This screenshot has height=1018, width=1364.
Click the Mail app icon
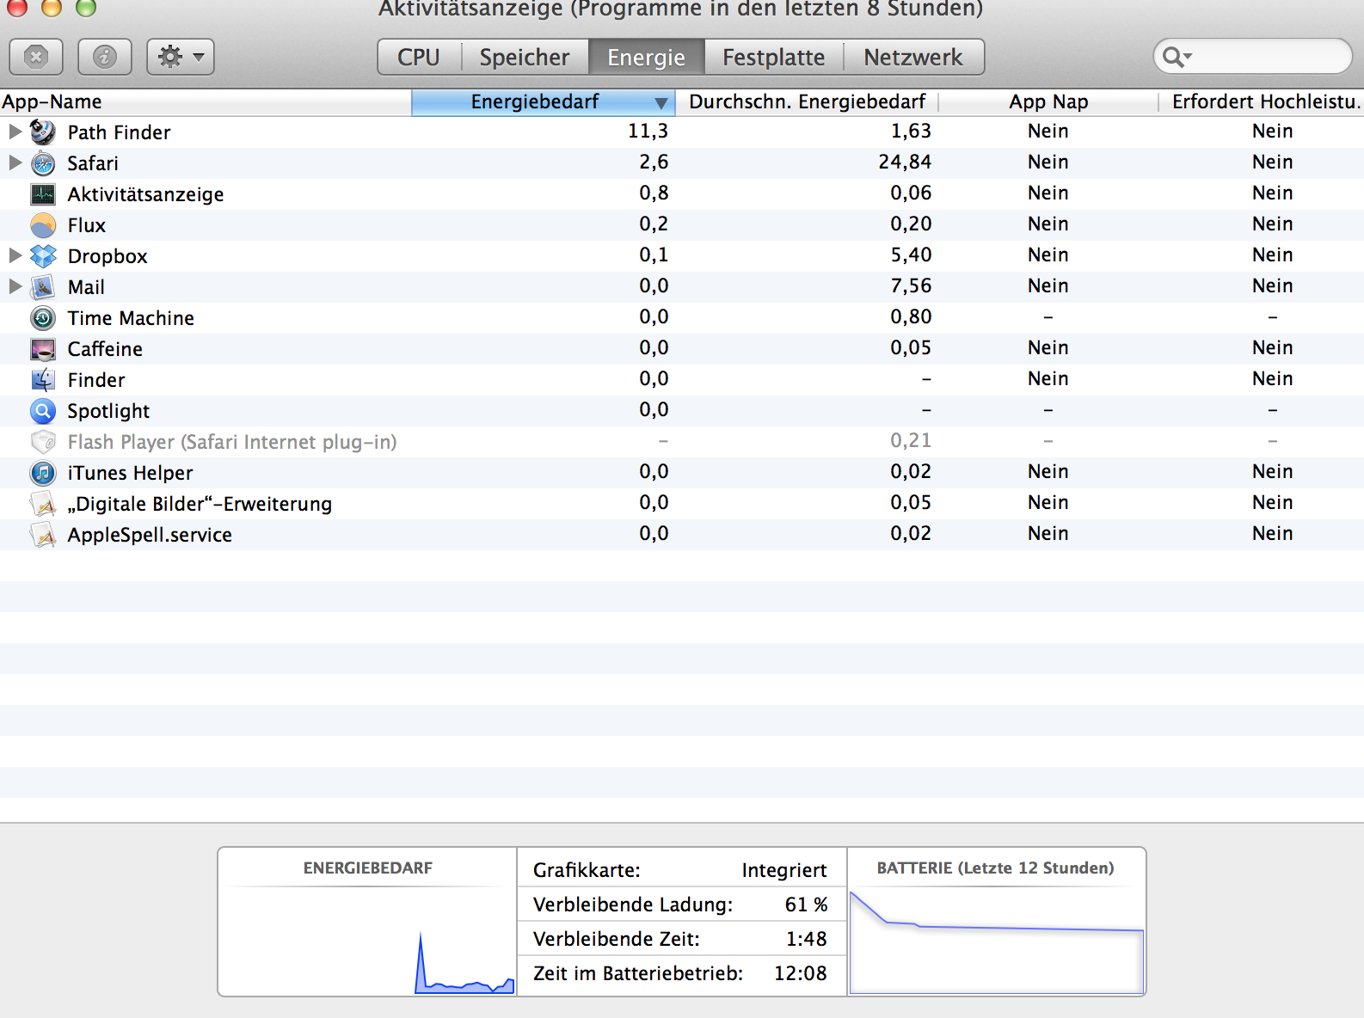pyautogui.click(x=43, y=287)
